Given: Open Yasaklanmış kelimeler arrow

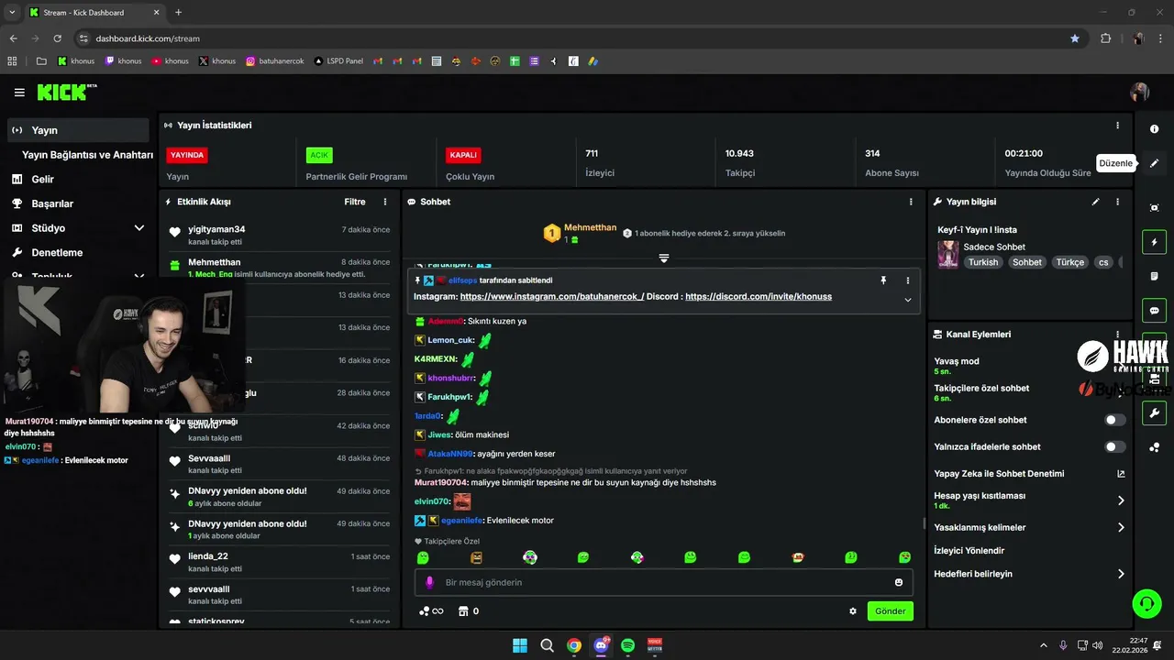Looking at the screenshot, I should coord(1121,527).
